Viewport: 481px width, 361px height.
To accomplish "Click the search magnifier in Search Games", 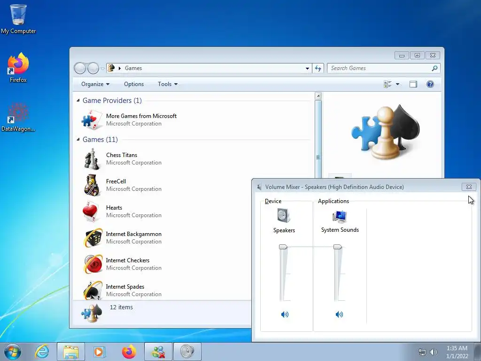I will (x=434, y=68).
